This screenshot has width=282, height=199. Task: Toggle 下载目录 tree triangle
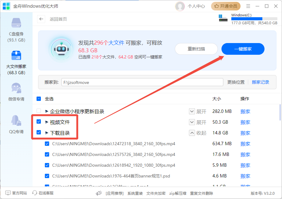pos(47,133)
